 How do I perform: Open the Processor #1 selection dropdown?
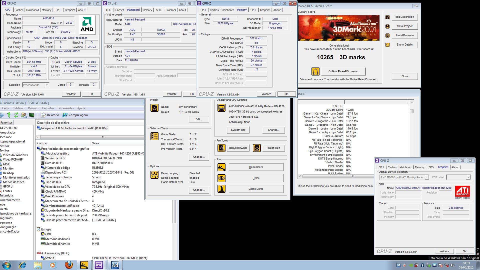coord(36,85)
